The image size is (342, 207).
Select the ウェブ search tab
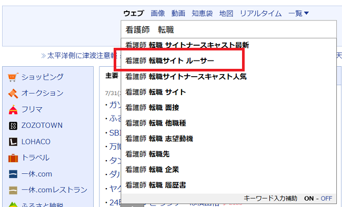click(x=134, y=13)
